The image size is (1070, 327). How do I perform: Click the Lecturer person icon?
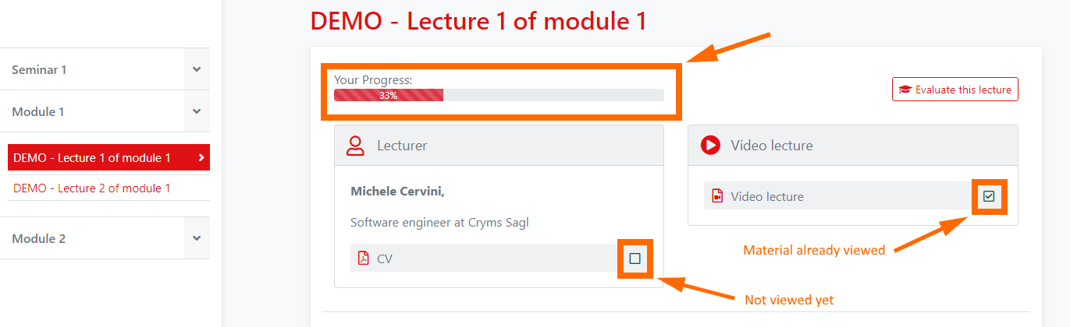pos(356,146)
